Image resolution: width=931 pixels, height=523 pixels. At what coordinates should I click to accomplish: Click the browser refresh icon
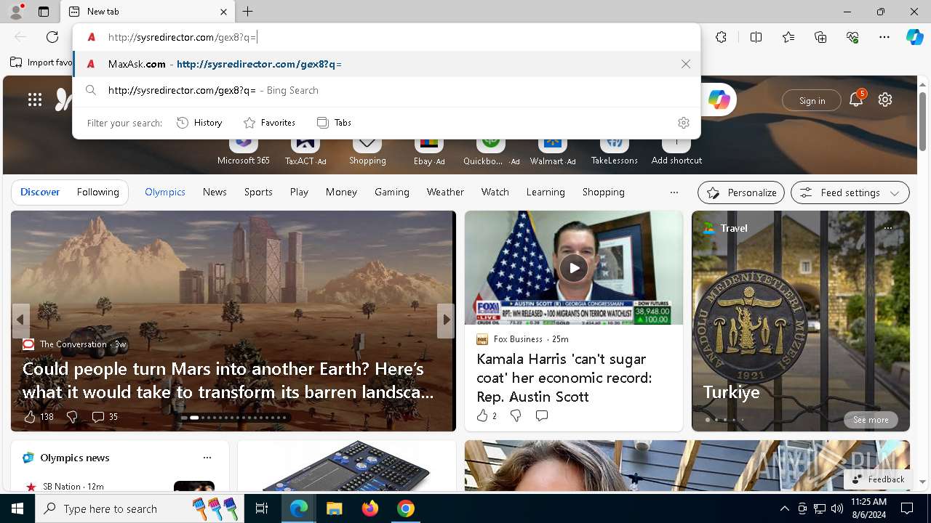click(52, 37)
